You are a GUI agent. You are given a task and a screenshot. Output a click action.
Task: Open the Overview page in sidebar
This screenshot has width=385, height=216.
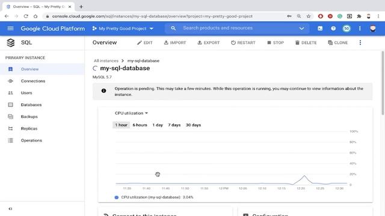tap(42, 69)
